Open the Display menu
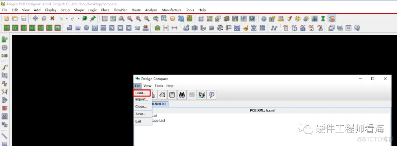The height and width of the screenshot is (146, 397). [x=51, y=10]
